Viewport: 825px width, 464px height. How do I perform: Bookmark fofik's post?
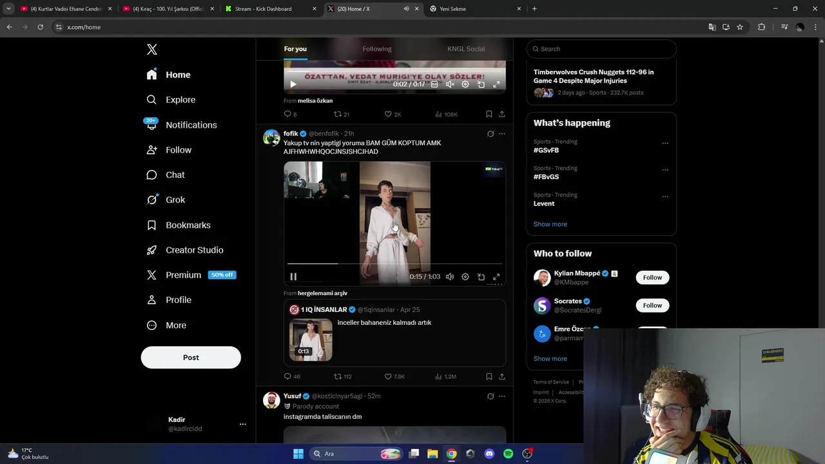click(x=489, y=376)
